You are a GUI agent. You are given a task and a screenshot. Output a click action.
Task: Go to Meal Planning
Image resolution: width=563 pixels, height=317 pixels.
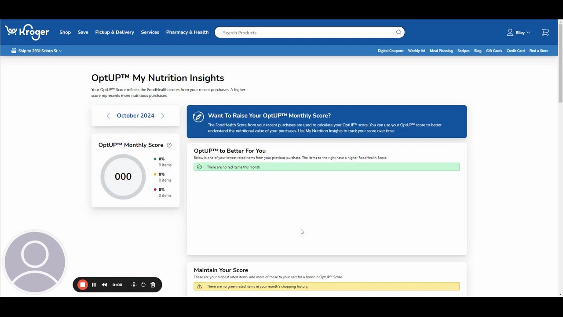coord(441,51)
